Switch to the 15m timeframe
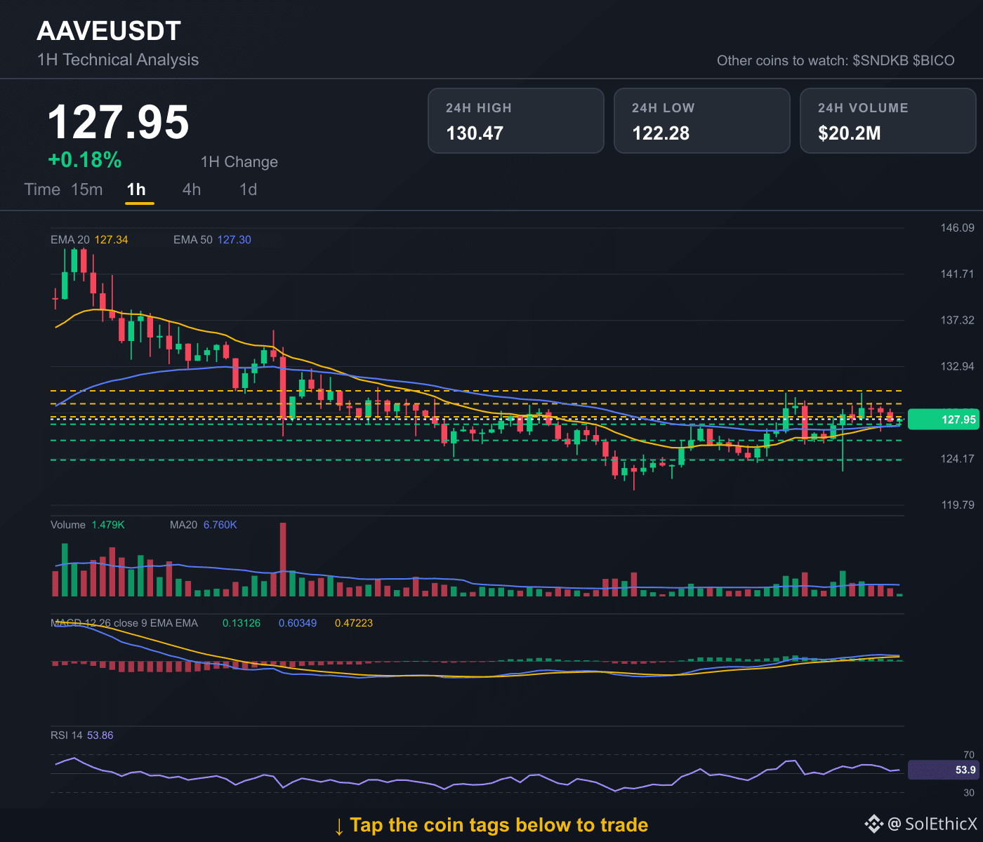The width and height of the screenshot is (983, 842). click(x=87, y=189)
